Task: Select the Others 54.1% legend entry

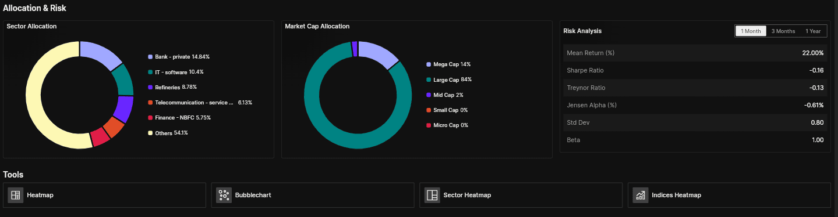Action: (168, 133)
